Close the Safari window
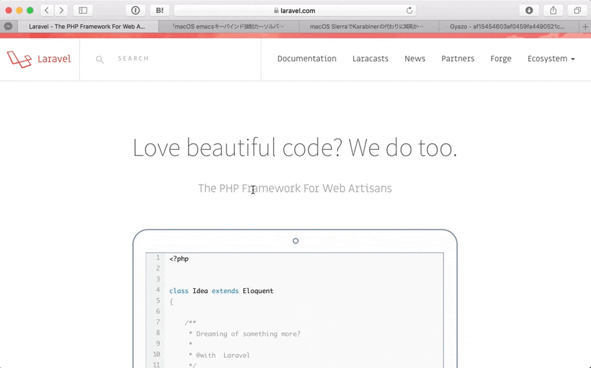The width and height of the screenshot is (591, 368). [x=8, y=11]
